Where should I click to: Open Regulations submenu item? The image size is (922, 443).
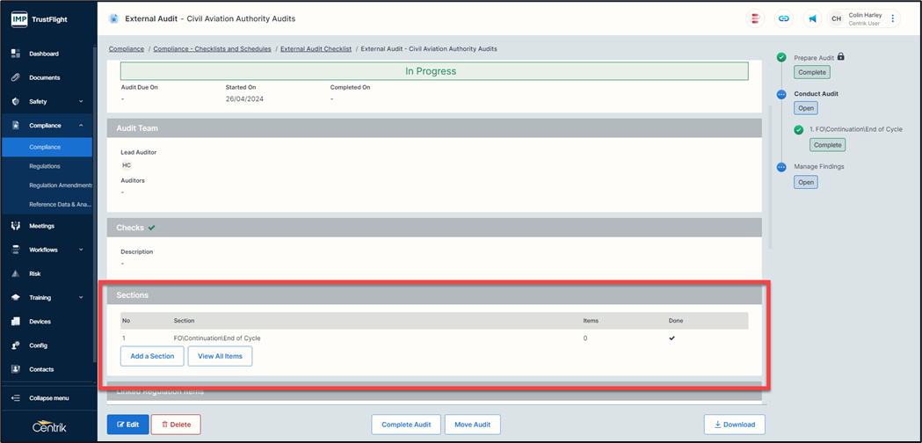45,166
